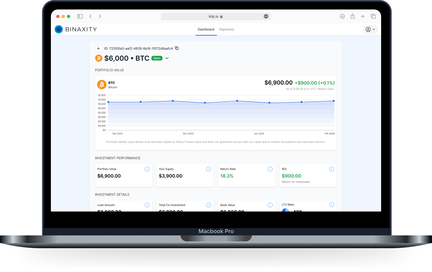Click the $6,900.00 portfolio value heading
The height and width of the screenshot is (272, 432).
(278, 83)
